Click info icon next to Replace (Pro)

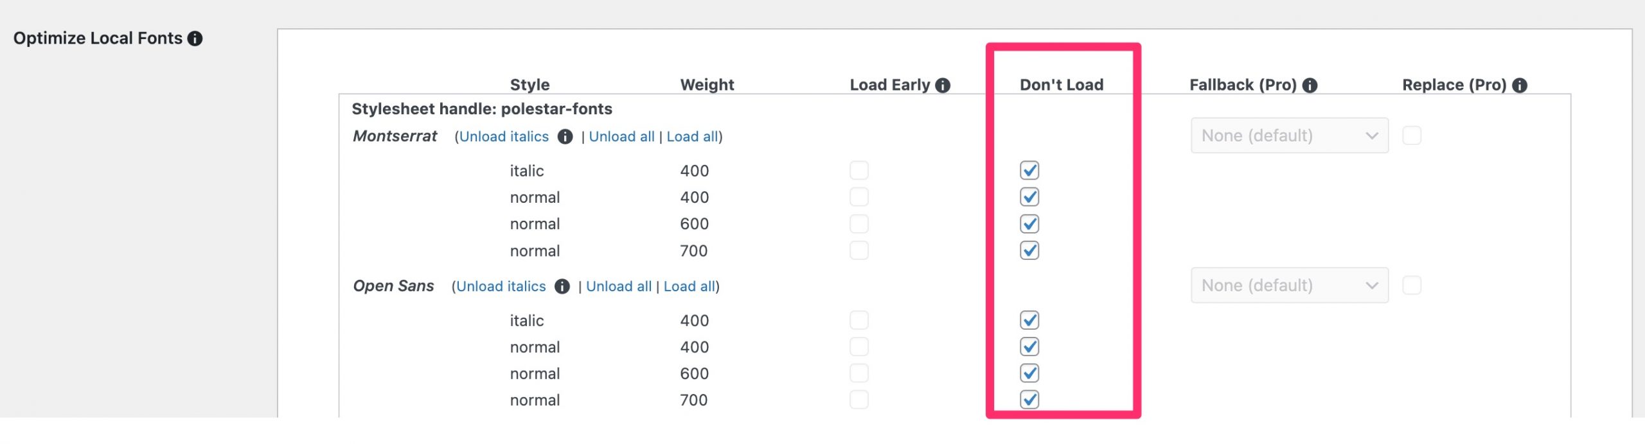tap(1520, 85)
